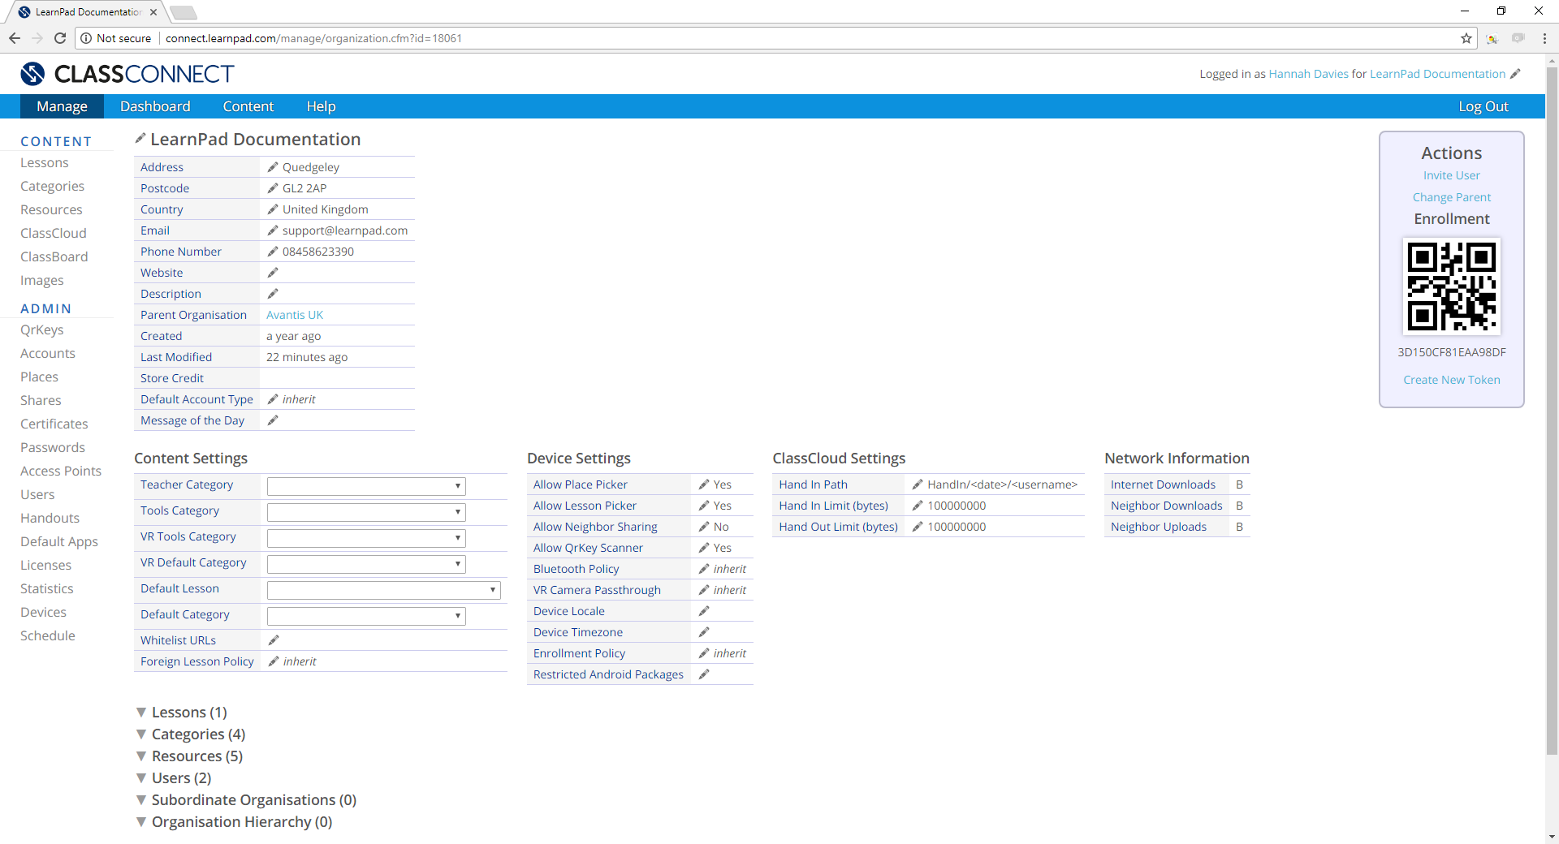
Task: Collapse the Categories (4) section
Action: (x=141, y=734)
